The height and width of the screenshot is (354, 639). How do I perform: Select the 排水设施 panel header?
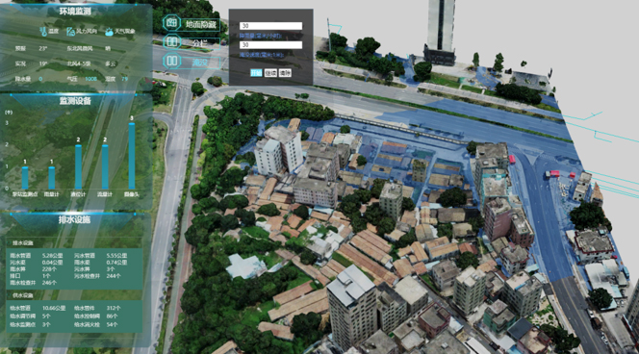74,220
